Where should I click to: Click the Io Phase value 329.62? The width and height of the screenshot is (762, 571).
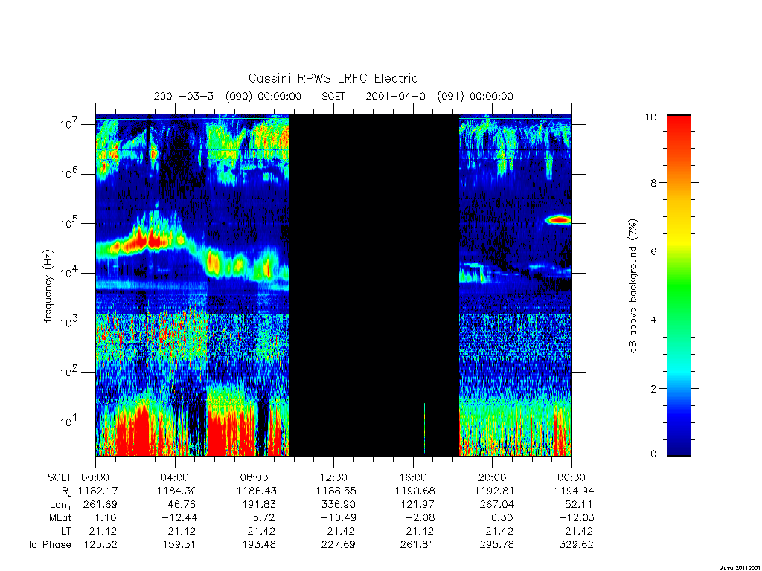577,545
